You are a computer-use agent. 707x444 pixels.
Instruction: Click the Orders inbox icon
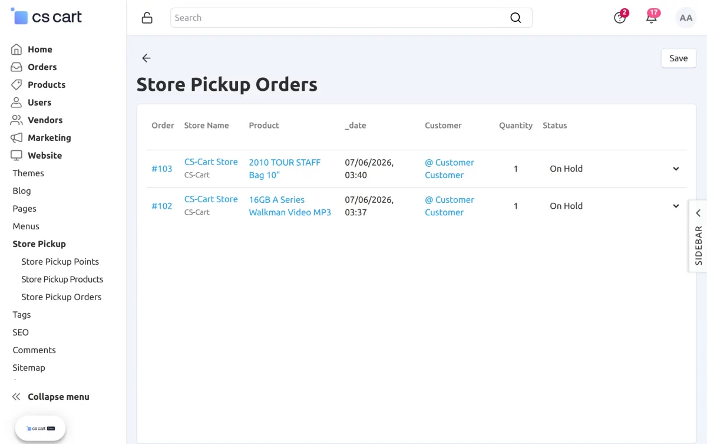16,67
